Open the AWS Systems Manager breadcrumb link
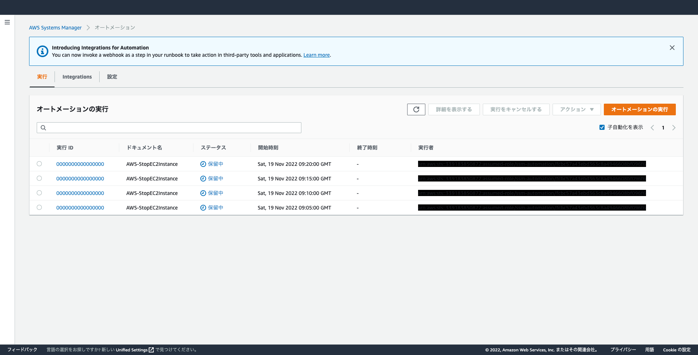The image size is (698, 355). (55, 27)
